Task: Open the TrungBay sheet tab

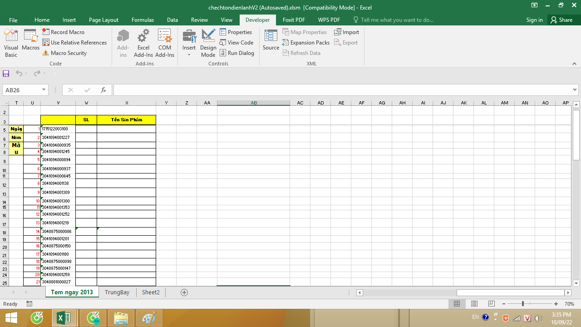Action: (117, 292)
